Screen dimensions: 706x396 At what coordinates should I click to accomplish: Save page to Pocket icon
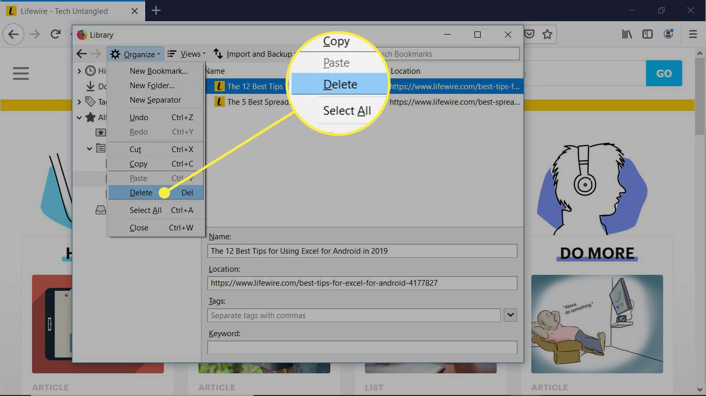coord(530,35)
